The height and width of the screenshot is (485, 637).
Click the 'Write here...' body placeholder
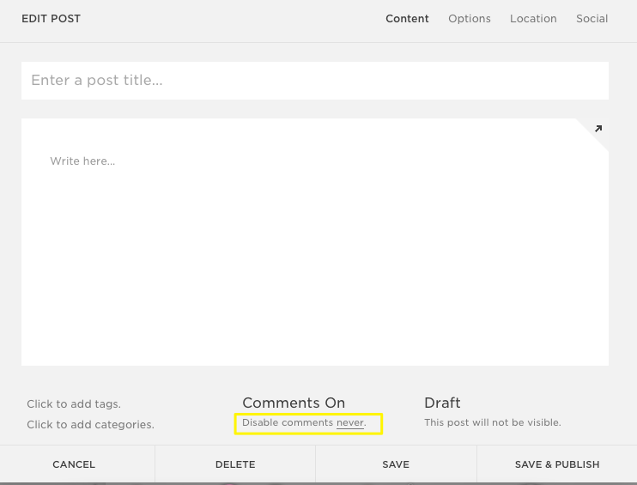[82, 161]
